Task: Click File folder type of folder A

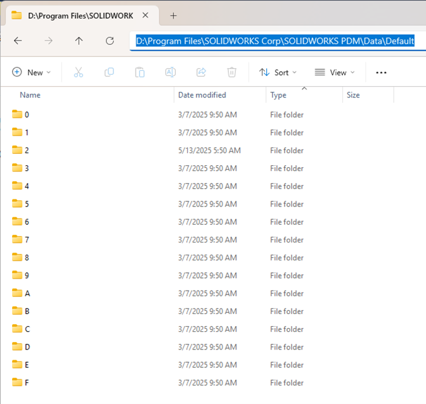Action: coord(287,294)
